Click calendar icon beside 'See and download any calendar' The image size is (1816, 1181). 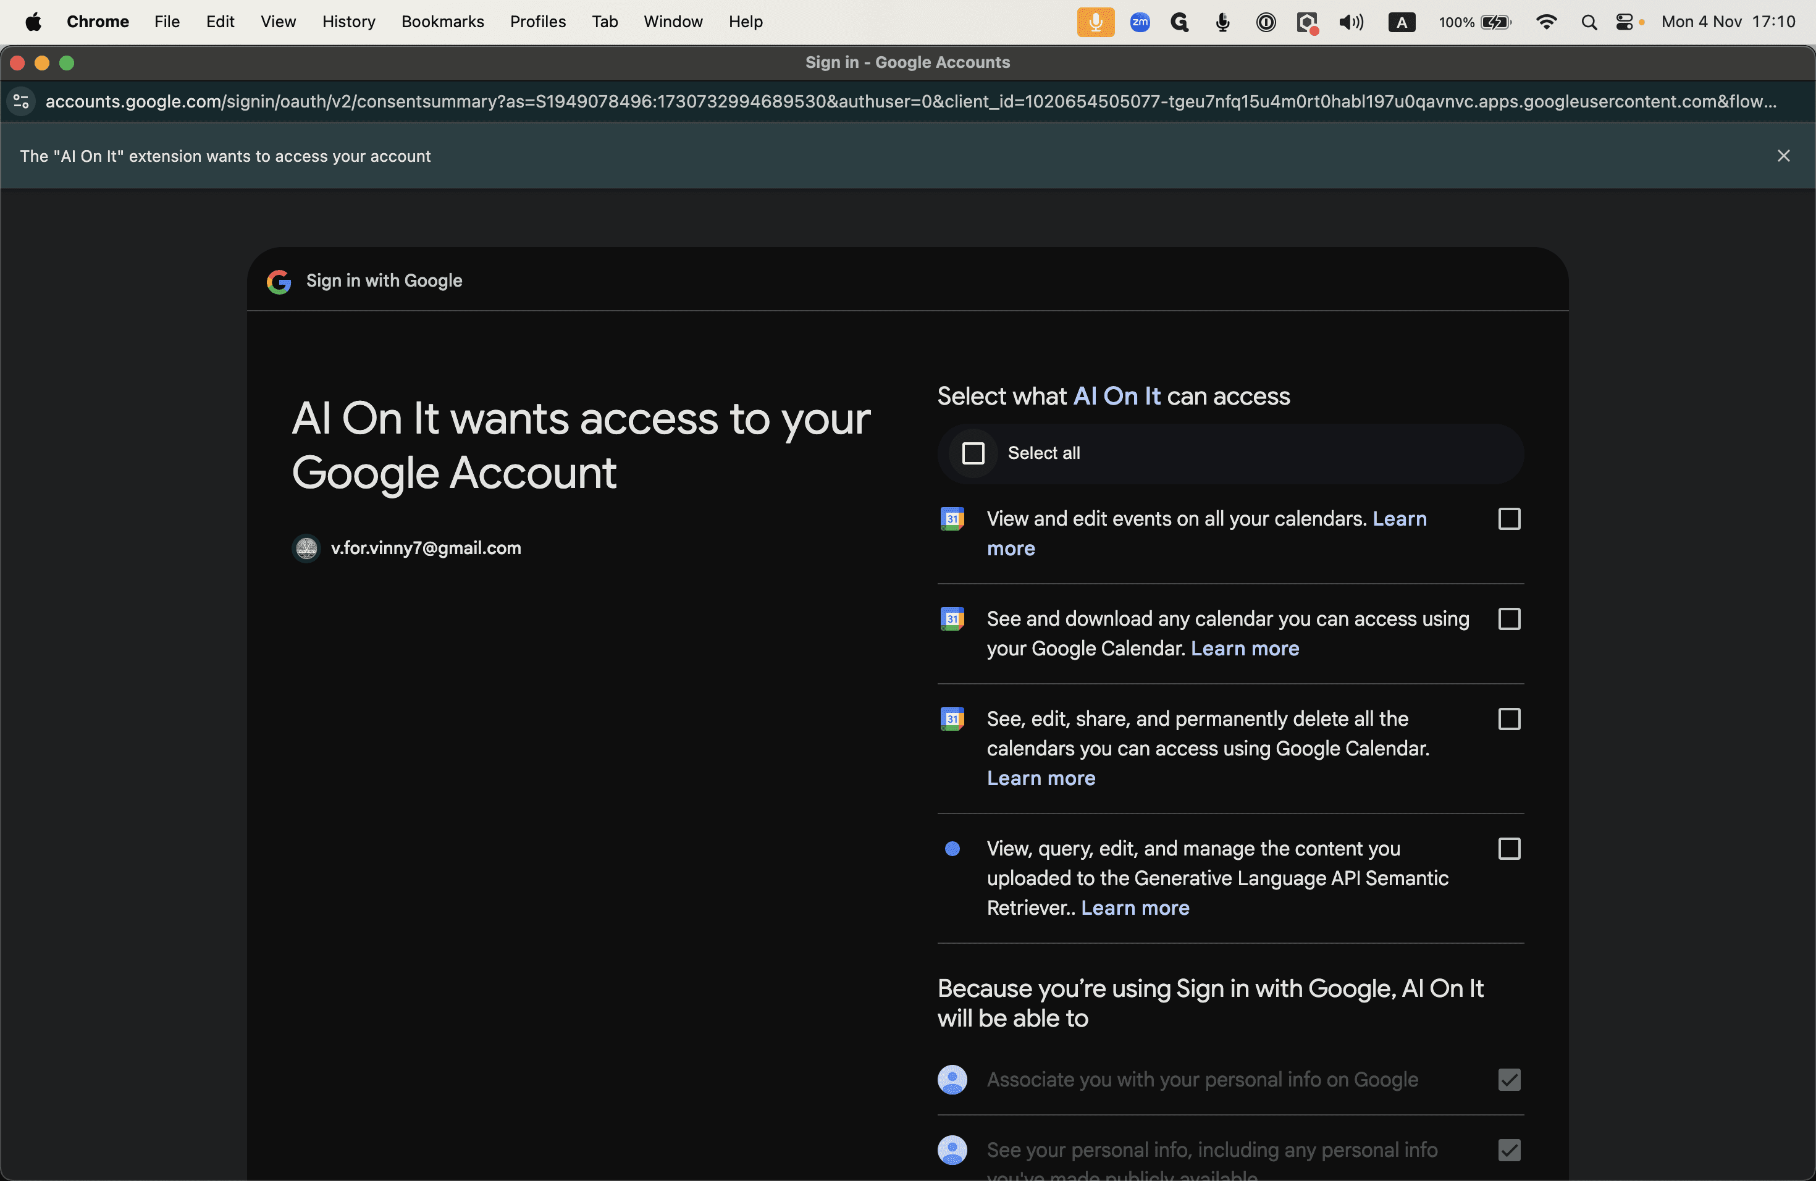click(952, 619)
